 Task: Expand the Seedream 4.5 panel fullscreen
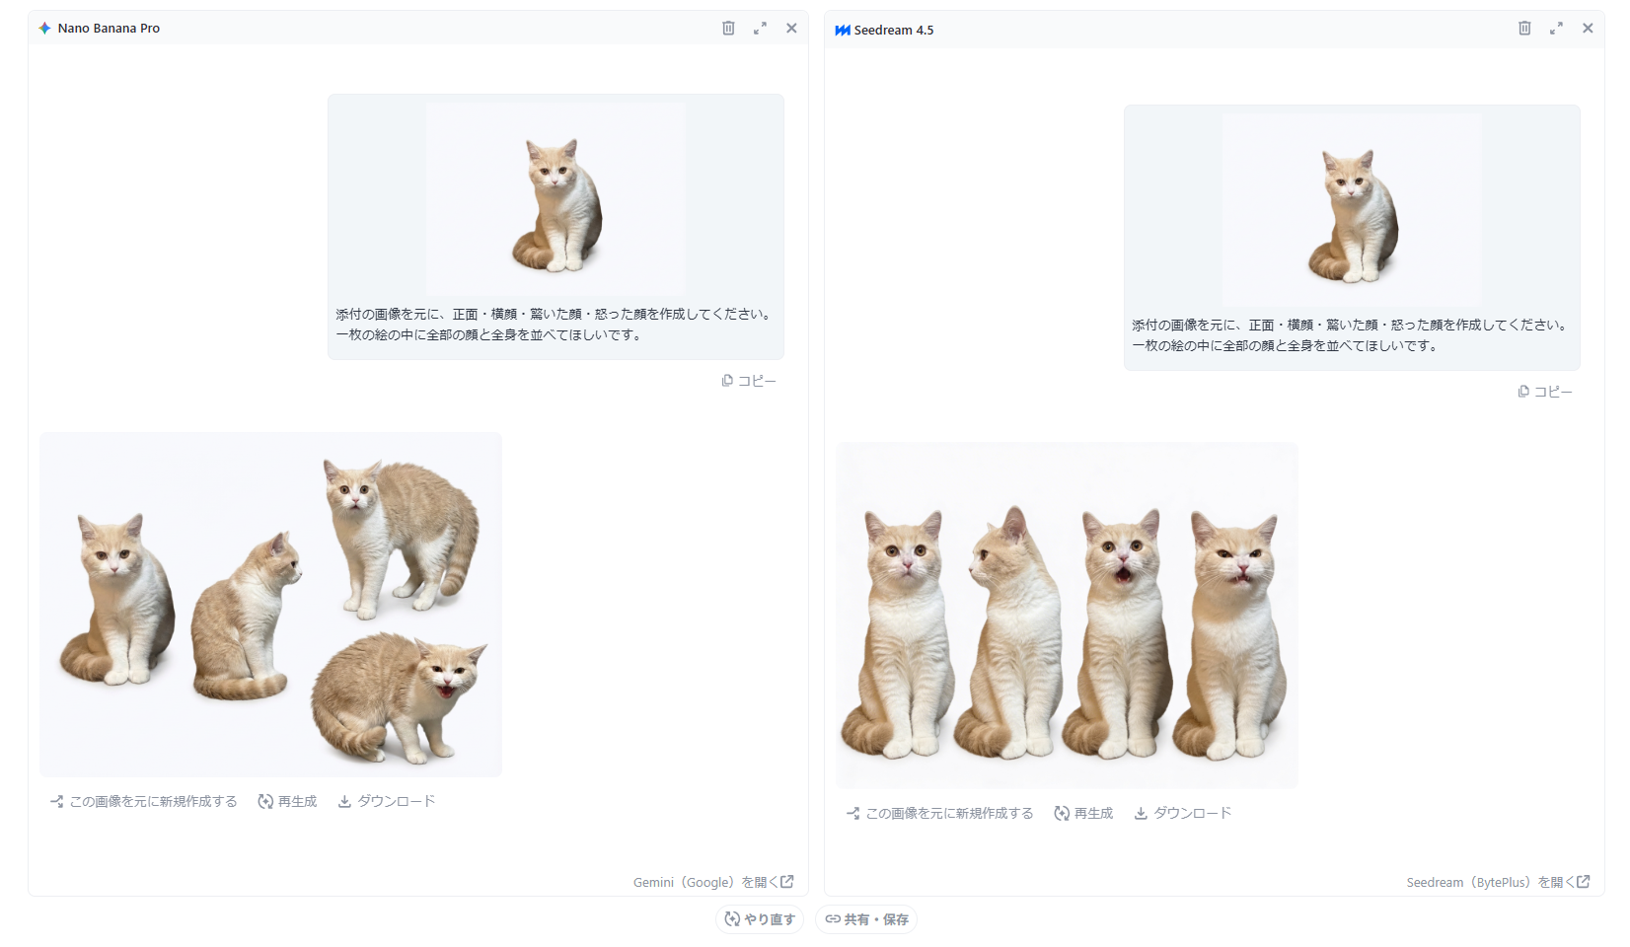coord(1556,29)
